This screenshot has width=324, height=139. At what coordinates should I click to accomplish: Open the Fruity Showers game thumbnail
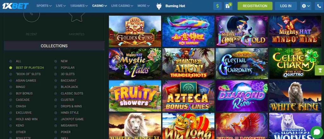(135, 96)
